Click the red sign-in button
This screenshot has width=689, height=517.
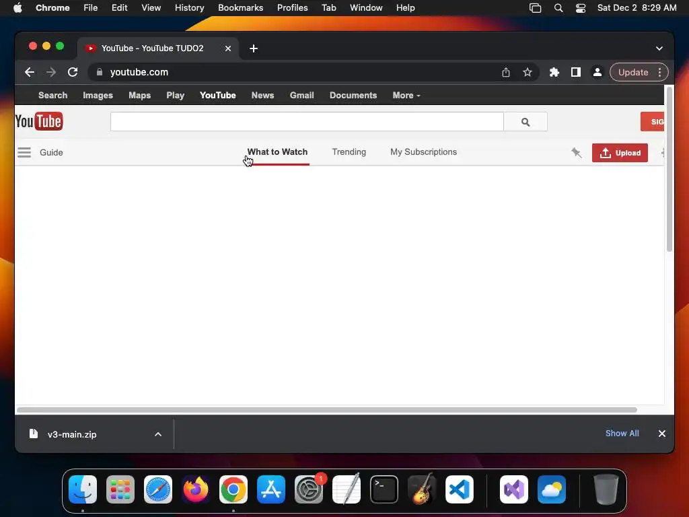tap(653, 122)
